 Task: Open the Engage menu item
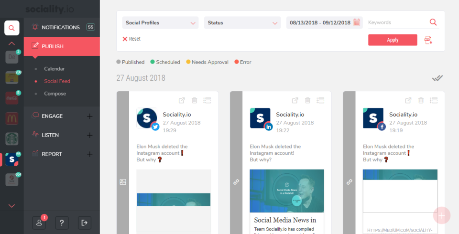pos(52,116)
